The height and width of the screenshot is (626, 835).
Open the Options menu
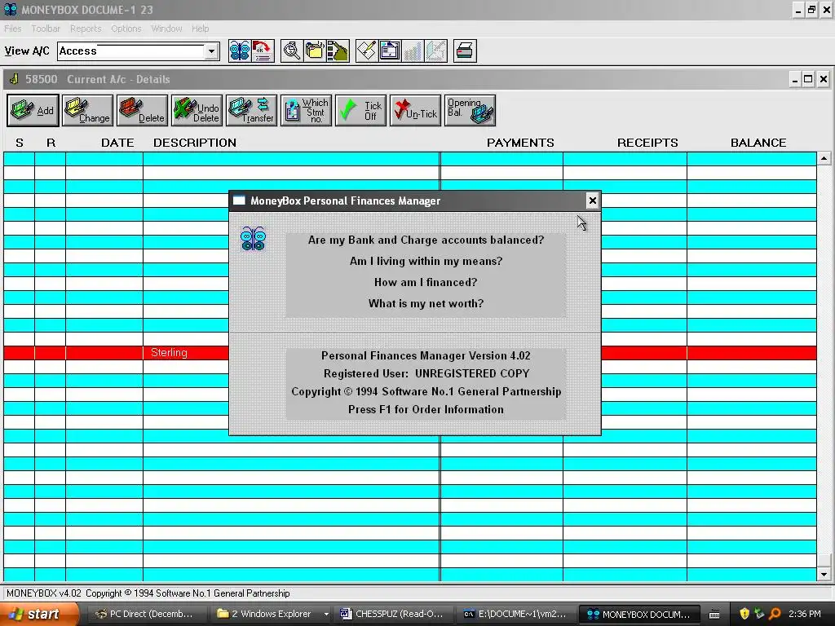(x=126, y=29)
